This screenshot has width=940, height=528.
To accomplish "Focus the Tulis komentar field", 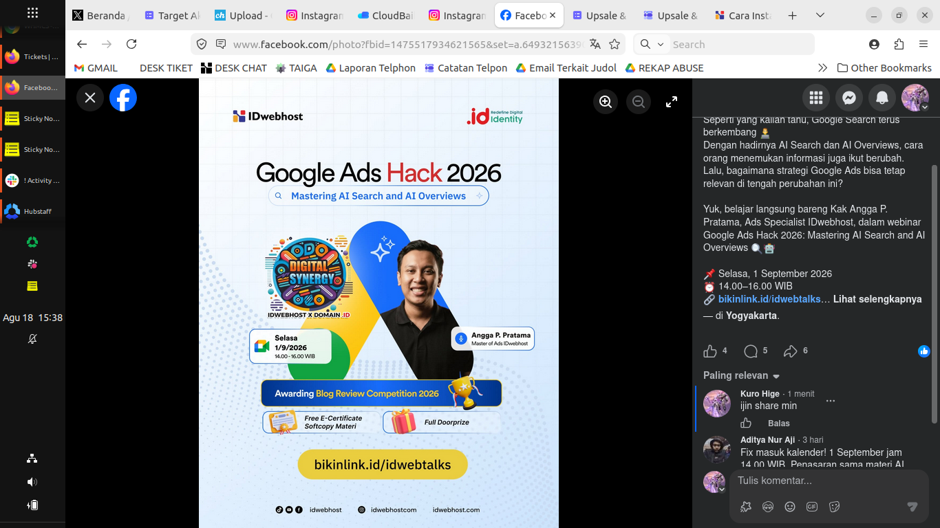I will click(x=829, y=481).
